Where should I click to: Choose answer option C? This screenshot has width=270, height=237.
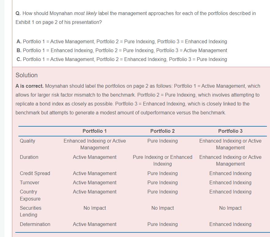pos(122,59)
